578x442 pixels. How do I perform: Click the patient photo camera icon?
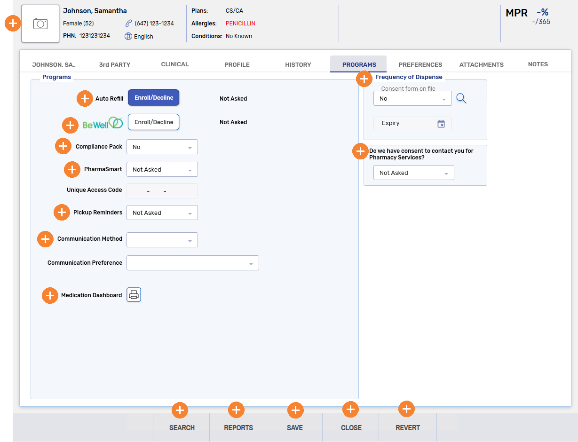tap(40, 24)
